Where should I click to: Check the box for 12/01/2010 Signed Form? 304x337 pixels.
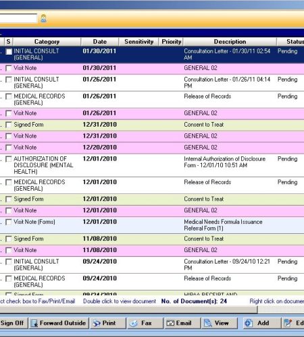coord(9,200)
